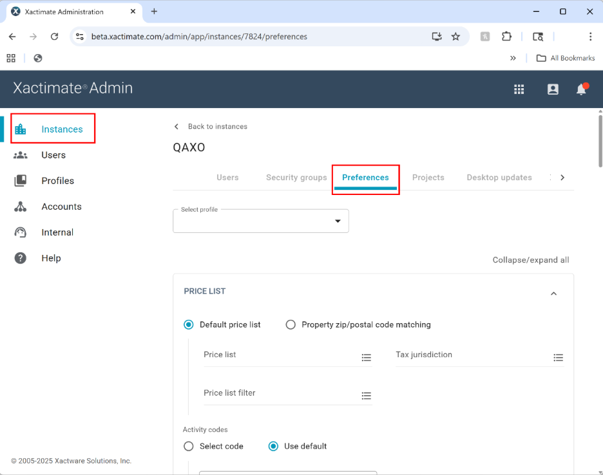The width and height of the screenshot is (603, 475).
Task: Bookmark this page with the star icon
Action: click(x=455, y=37)
